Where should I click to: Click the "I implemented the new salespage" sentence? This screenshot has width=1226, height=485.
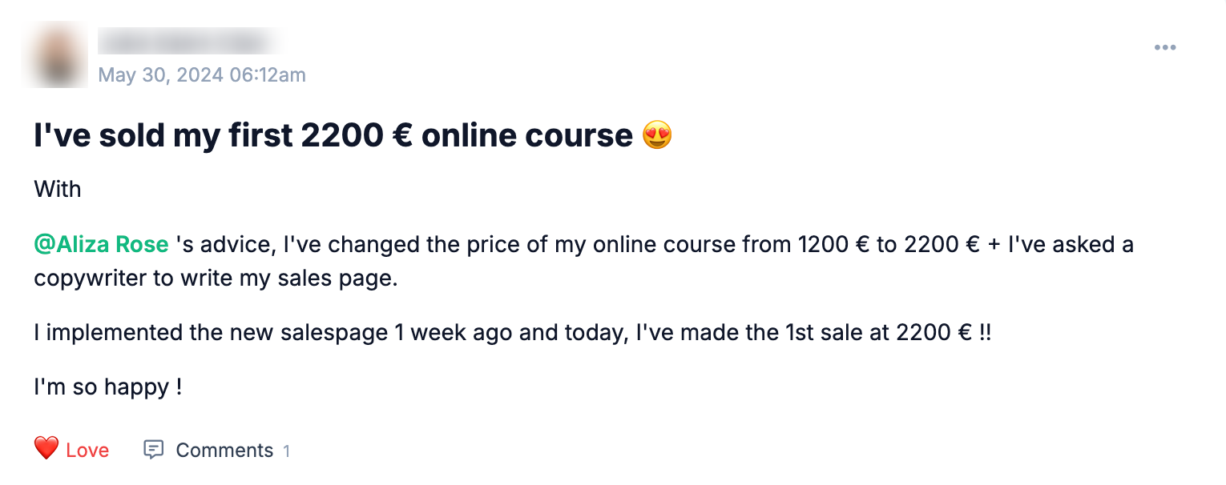click(x=211, y=332)
